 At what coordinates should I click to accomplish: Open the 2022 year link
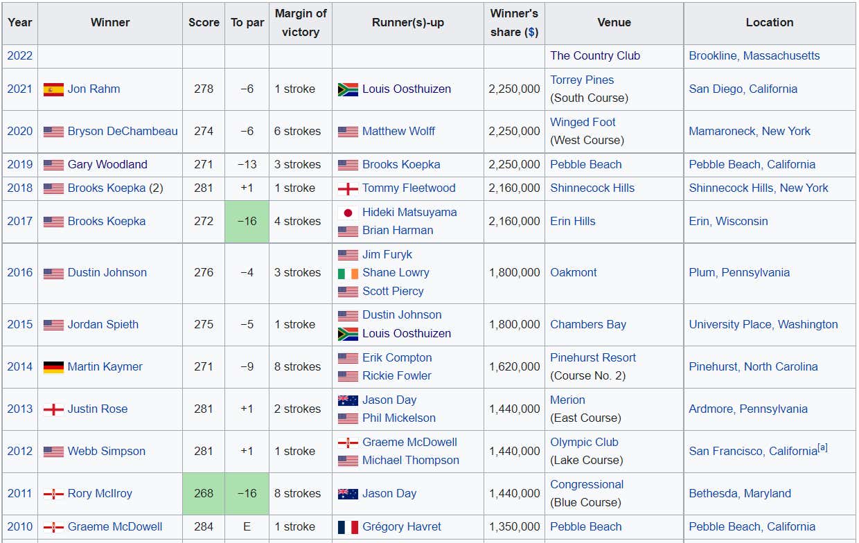tap(20, 56)
